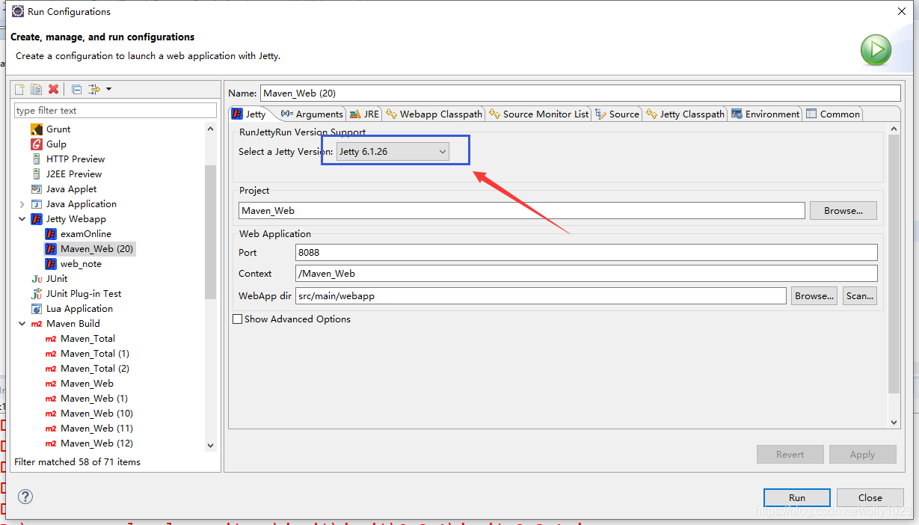Viewport: 919px width, 525px height.
Task: Switch to the Jetty tab
Action: click(x=249, y=114)
